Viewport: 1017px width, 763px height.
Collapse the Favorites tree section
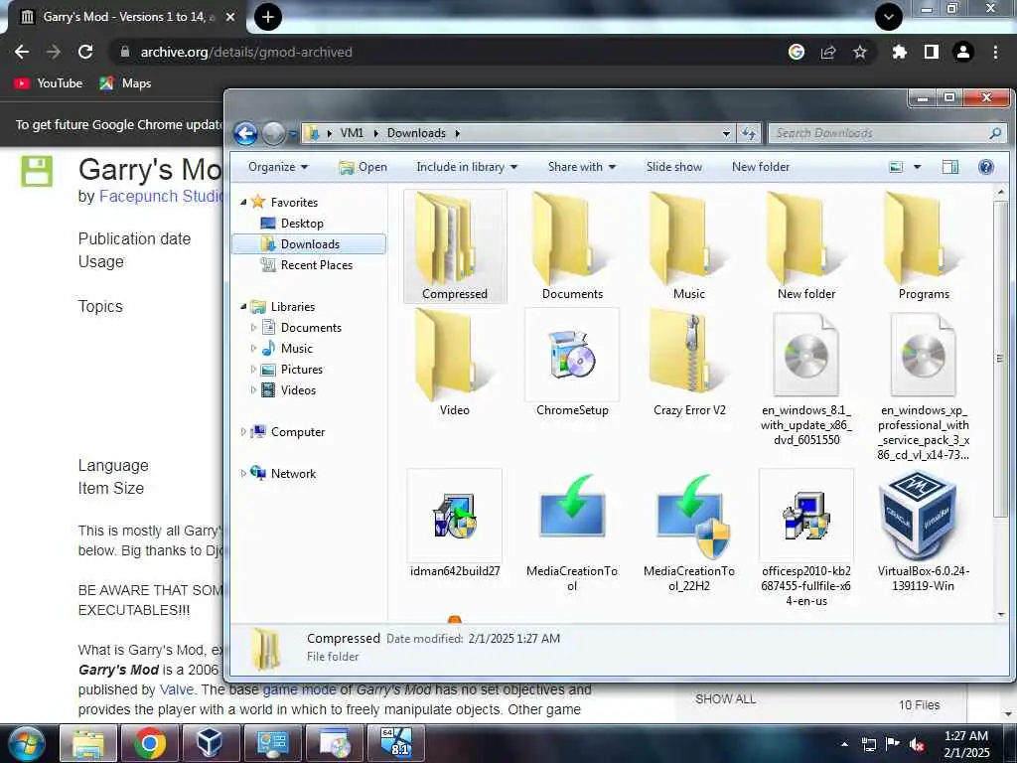pos(244,203)
